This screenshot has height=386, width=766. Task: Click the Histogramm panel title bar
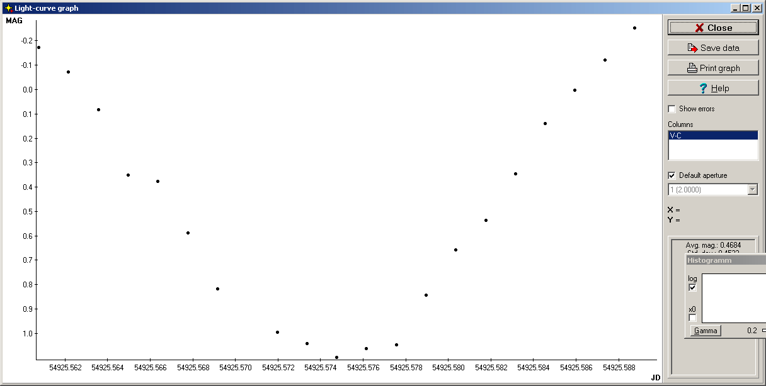pos(724,260)
